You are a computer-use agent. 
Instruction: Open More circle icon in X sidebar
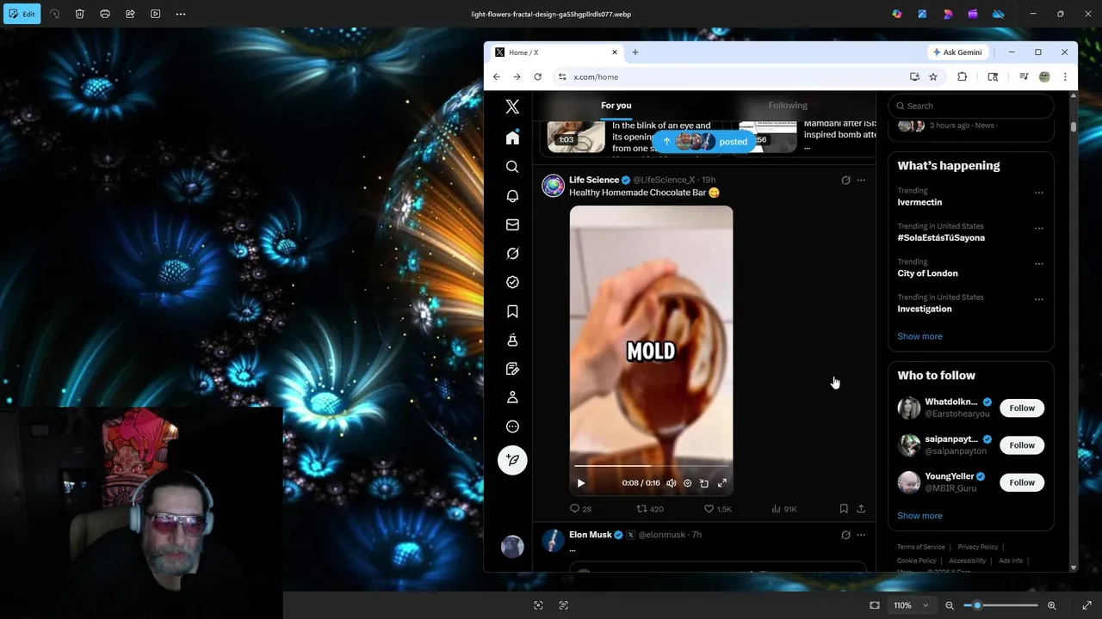tap(512, 426)
